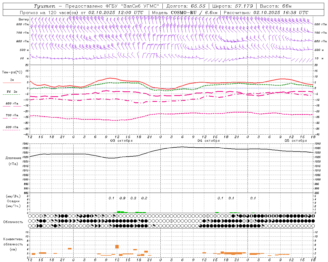Click the "Давление" pressure panel label

coord(13,158)
